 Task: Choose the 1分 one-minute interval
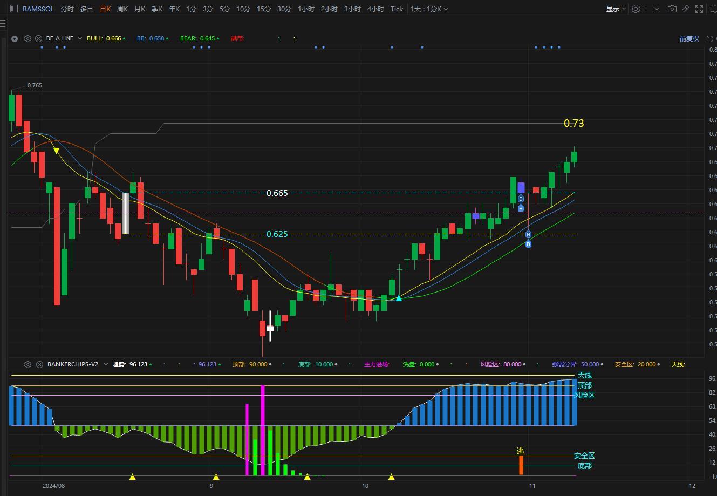click(x=191, y=9)
